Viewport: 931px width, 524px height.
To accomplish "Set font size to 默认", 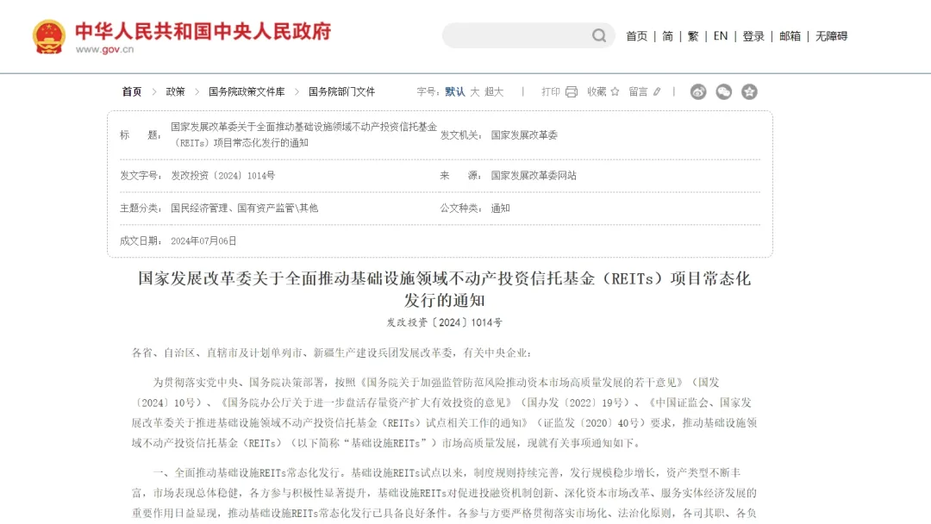I will coord(455,91).
